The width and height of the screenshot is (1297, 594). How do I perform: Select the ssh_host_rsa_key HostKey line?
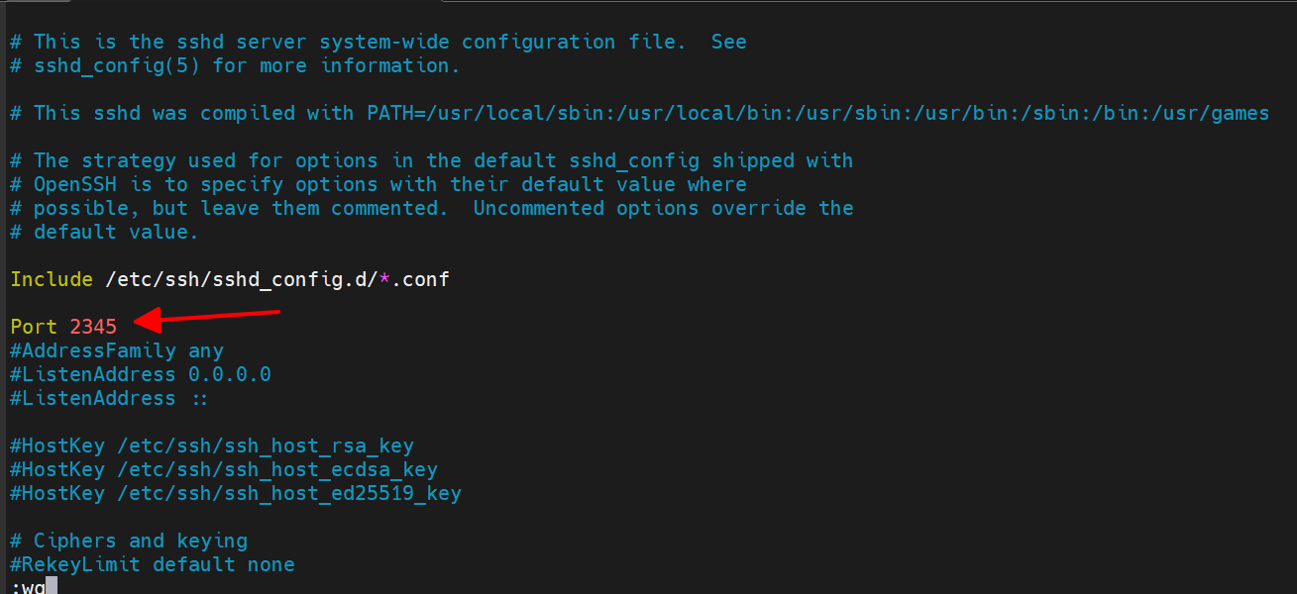click(212, 445)
